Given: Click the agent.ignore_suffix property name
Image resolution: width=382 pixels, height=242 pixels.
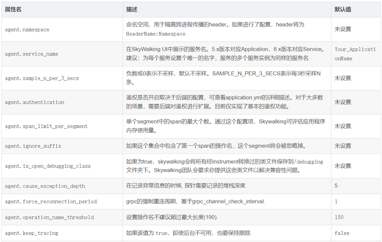Looking at the screenshot, I should [33, 146].
